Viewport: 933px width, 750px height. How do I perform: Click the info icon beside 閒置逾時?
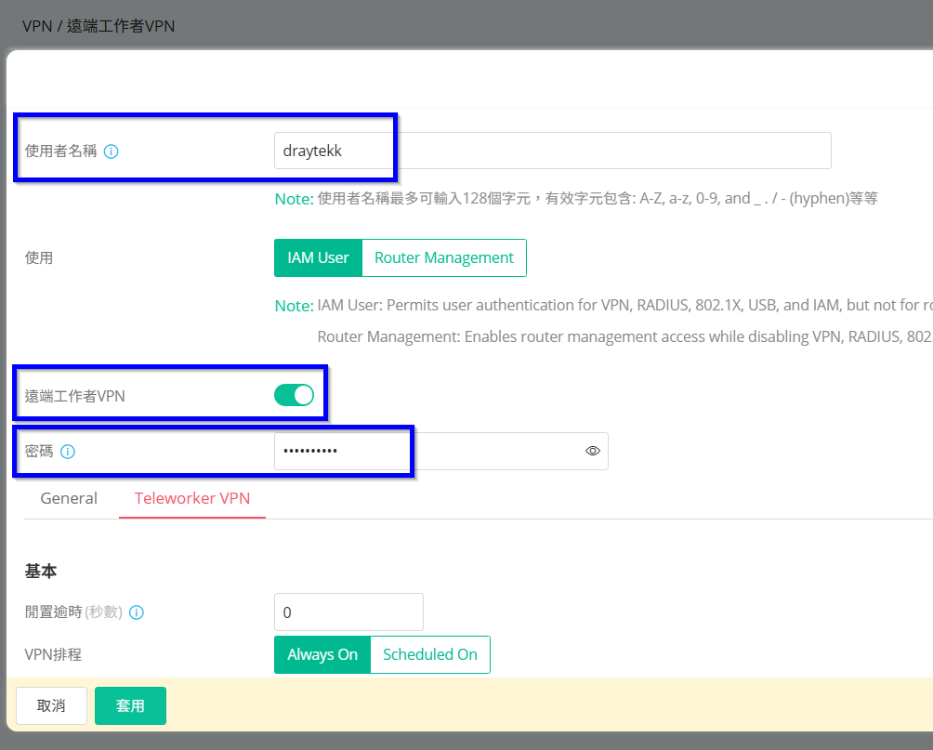(137, 612)
